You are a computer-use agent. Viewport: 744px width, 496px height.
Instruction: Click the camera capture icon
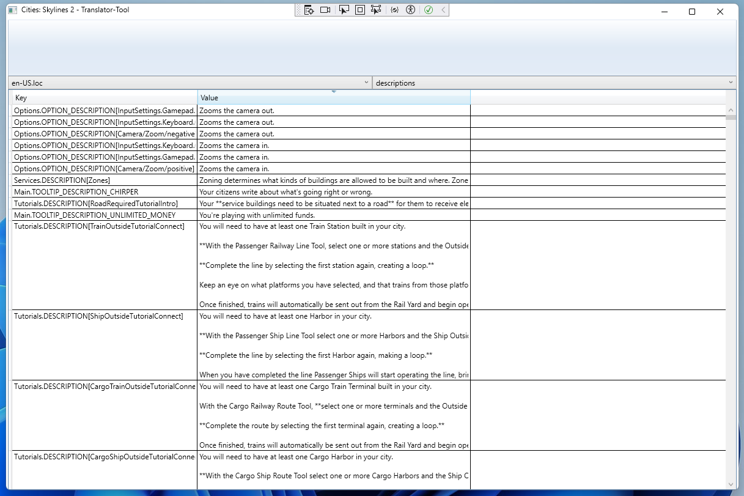click(325, 9)
